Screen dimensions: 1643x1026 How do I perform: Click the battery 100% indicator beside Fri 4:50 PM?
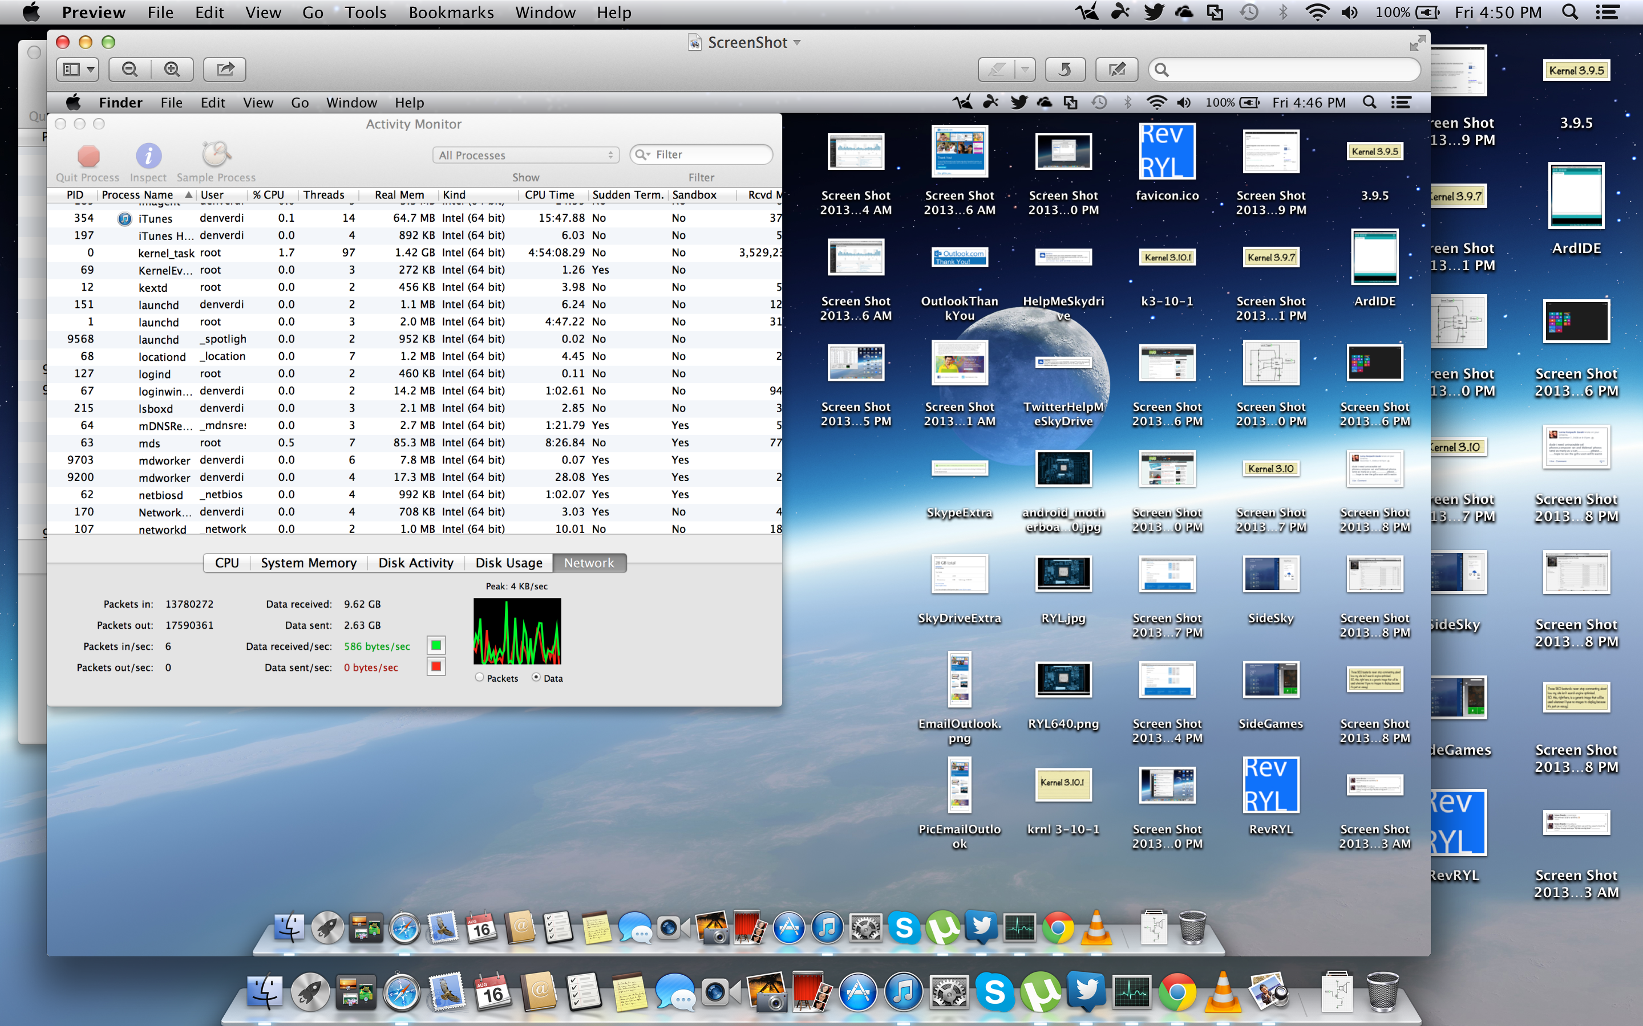(1407, 12)
